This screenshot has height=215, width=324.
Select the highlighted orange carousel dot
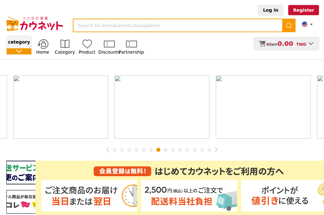point(158,150)
